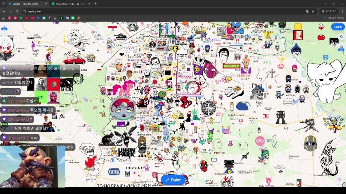Close the second wplace.live tab
Image resolution: width=346 pixels, height=194 pixels.
point(89,4)
